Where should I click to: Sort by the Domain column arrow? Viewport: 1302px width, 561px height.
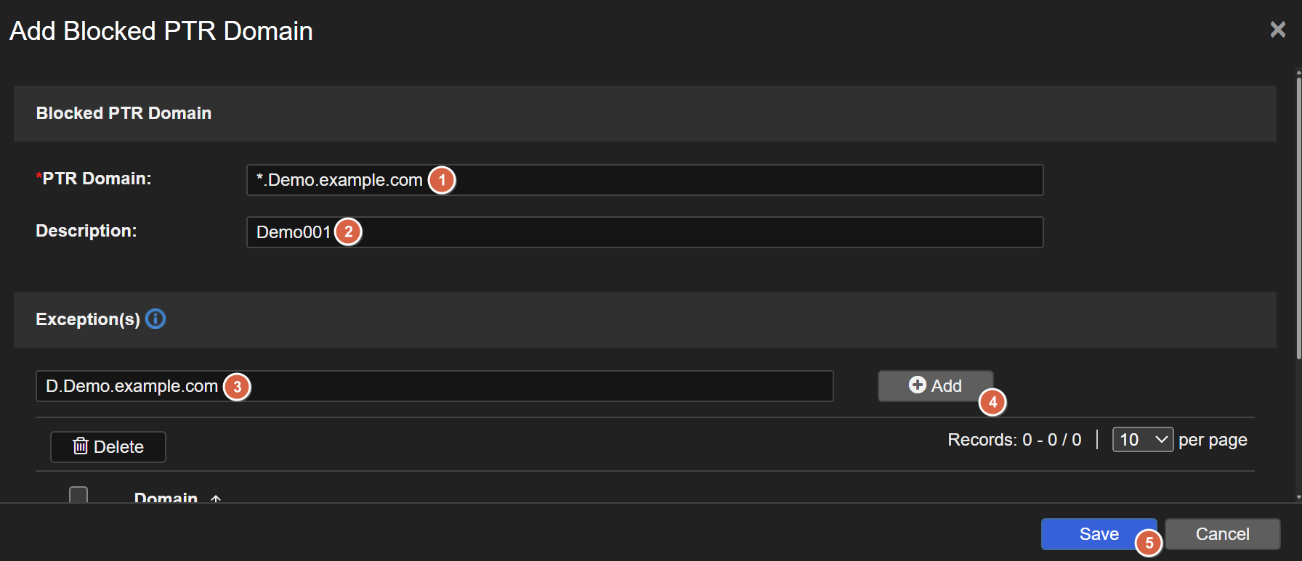pyautogui.click(x=216, y=499)
